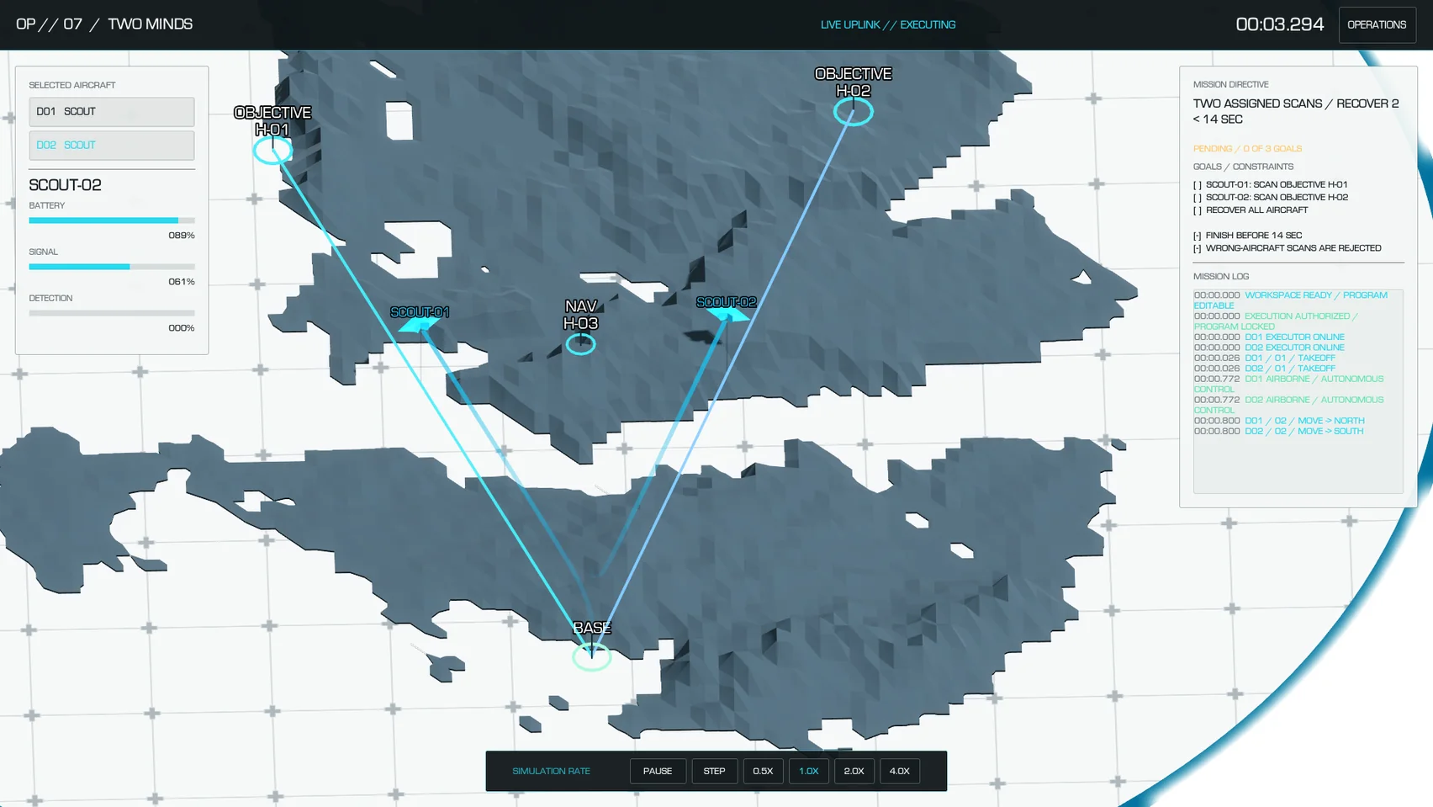
Task: Click log entry 'D02 EXECUTOR ONLINE'
Action: tap(1269, 347)
